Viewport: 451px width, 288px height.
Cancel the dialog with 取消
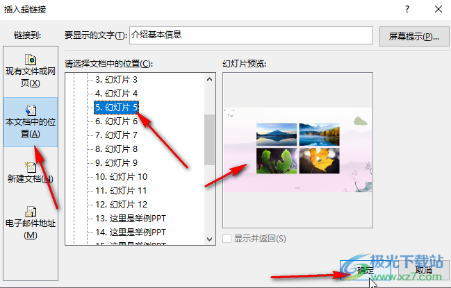[x=424, y=270]
